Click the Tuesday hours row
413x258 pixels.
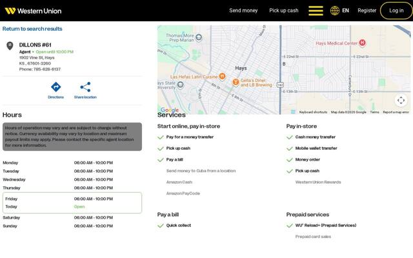[x=72, y=171]
